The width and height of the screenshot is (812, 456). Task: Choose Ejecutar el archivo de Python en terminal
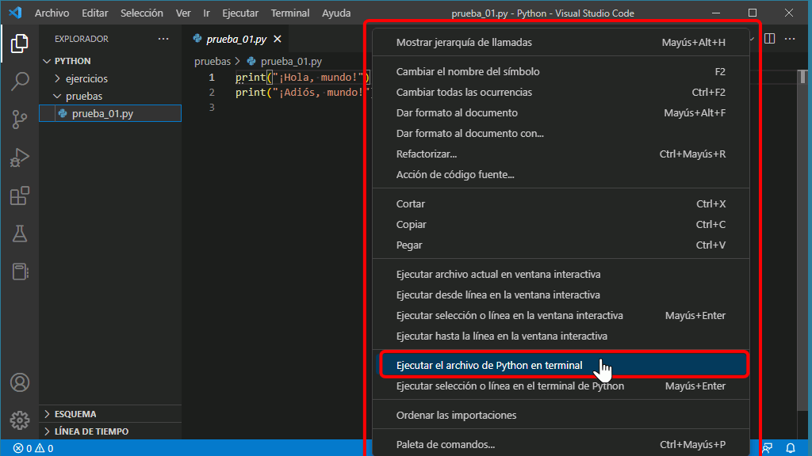[x=561, y=365]
